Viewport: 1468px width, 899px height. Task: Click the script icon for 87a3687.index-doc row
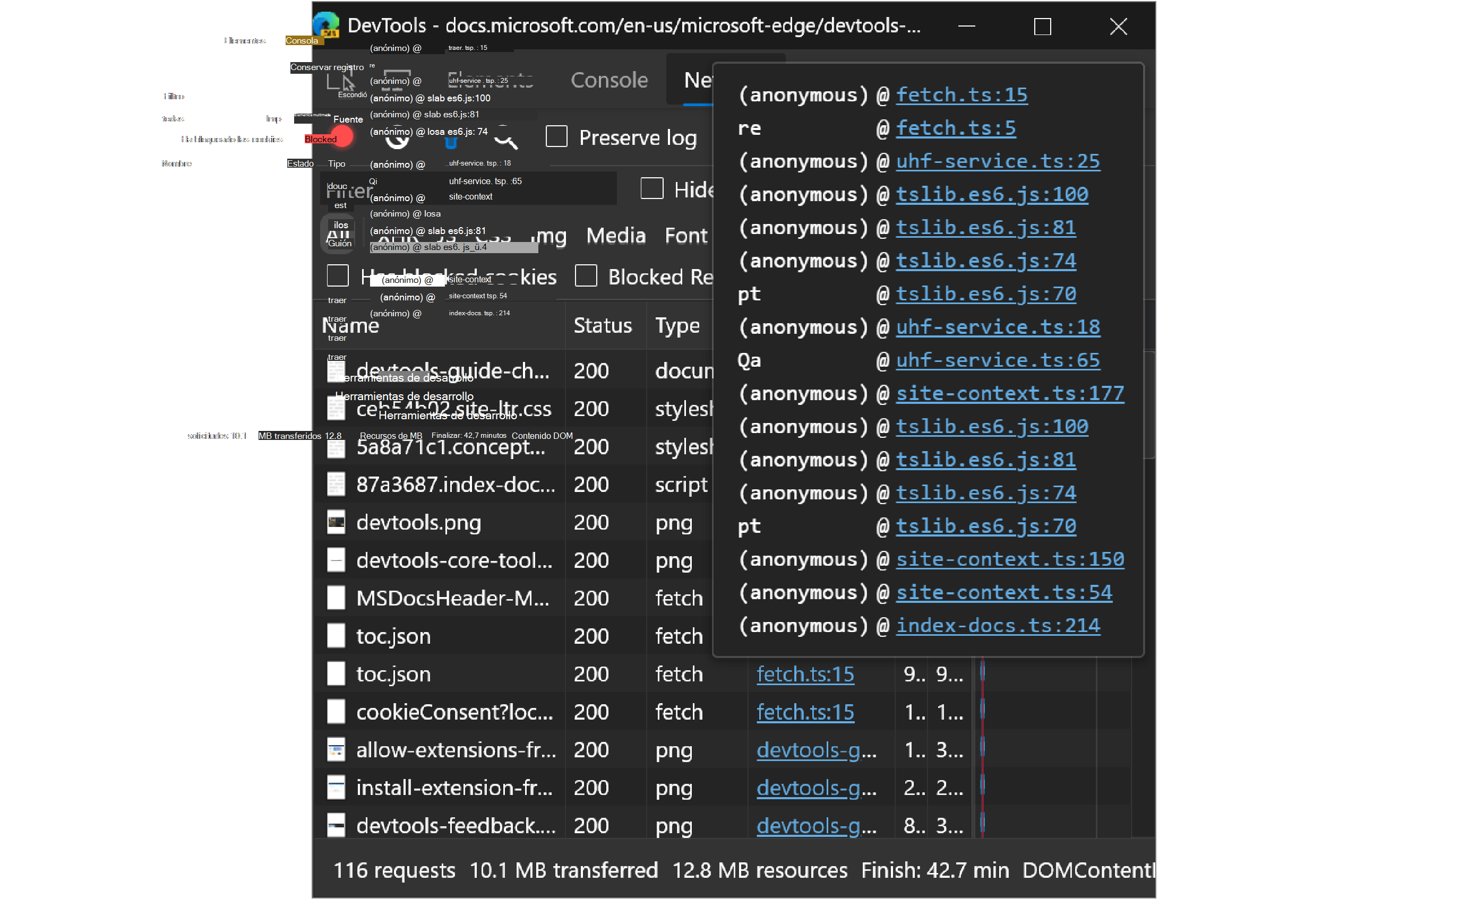tap(336, 485)
